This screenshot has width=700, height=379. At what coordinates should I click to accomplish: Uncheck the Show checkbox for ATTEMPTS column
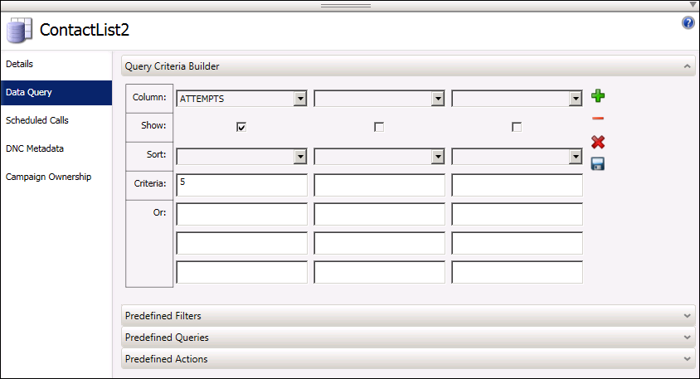(242, 127)
